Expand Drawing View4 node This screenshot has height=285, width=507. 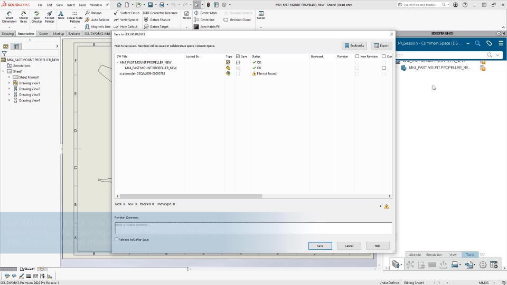click(9, 100)
